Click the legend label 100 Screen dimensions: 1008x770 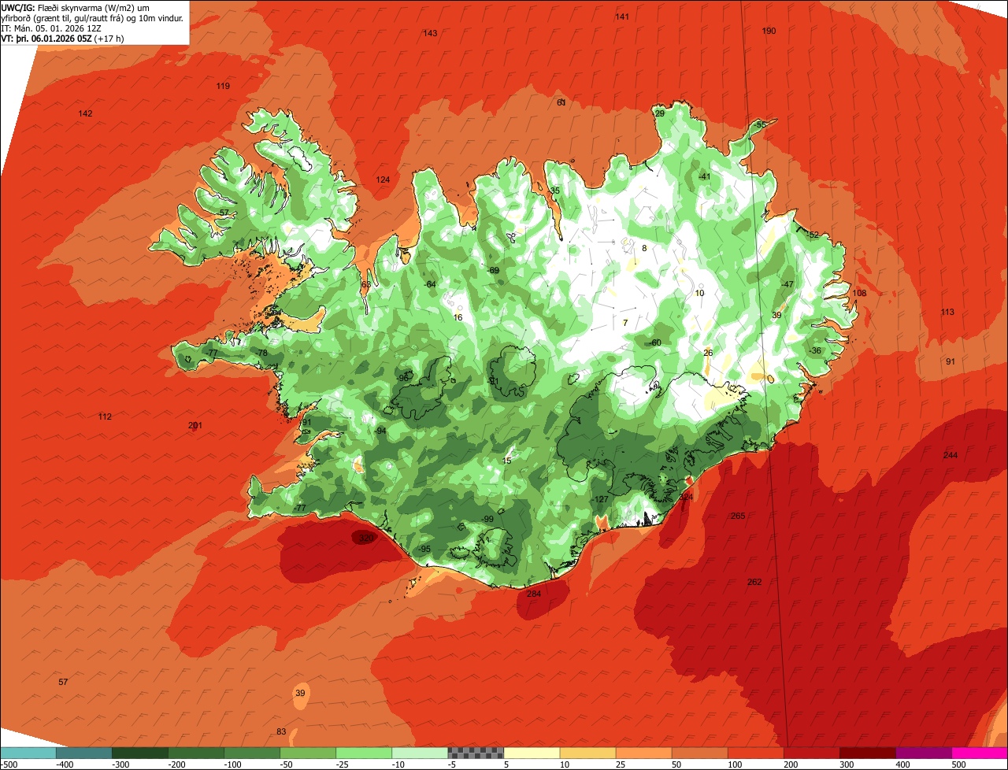[x=734, y=764]
